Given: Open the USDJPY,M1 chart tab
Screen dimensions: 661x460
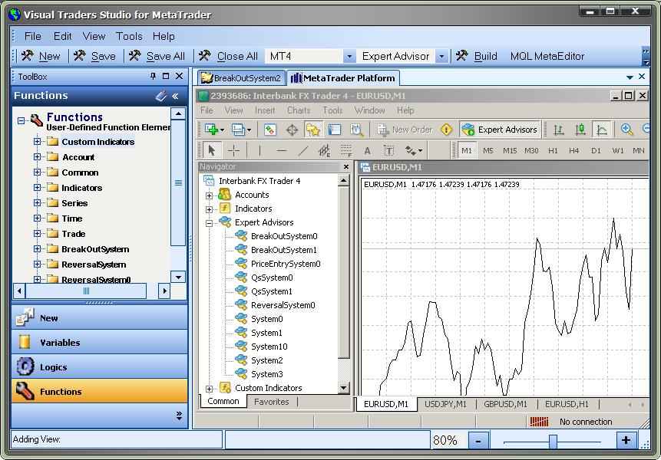Looking at the screenshot, I should pos(445,404).
